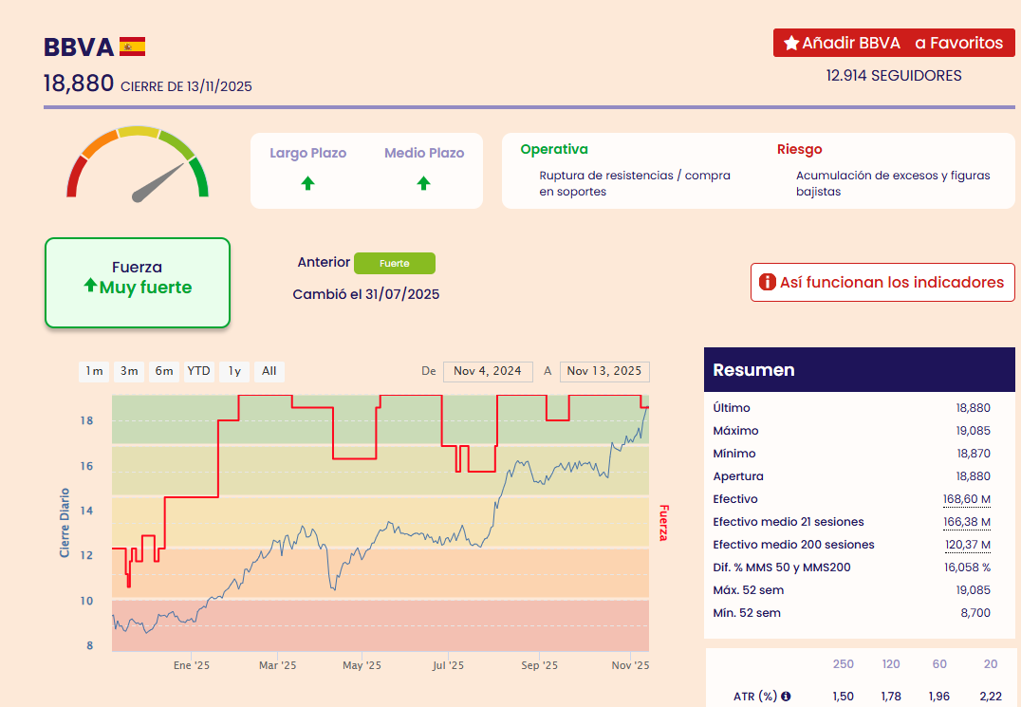Image resolution: width=1021 pixels, height=707 pixels.
Task: Click the Fuerza Muy fuerte box
Action: tap(138, 283)
